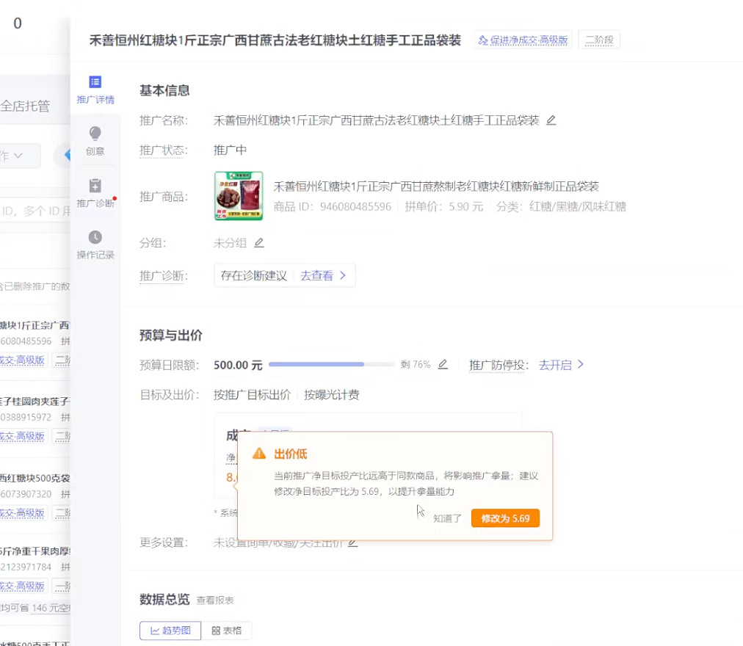Click the 二阶段 tag in header
The height and width of the screenshot is (646, 743).
(x=599, y=40)
